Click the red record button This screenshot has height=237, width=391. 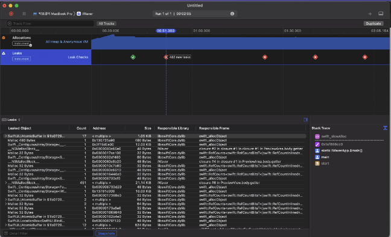pos(11,14)
